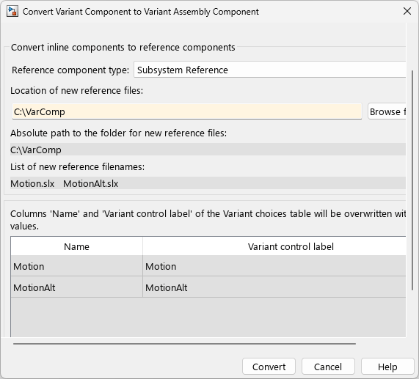Click the overwrite warning text about Variant choices
This screenshot has height=379, width=419.
click(x=208, y=220)
